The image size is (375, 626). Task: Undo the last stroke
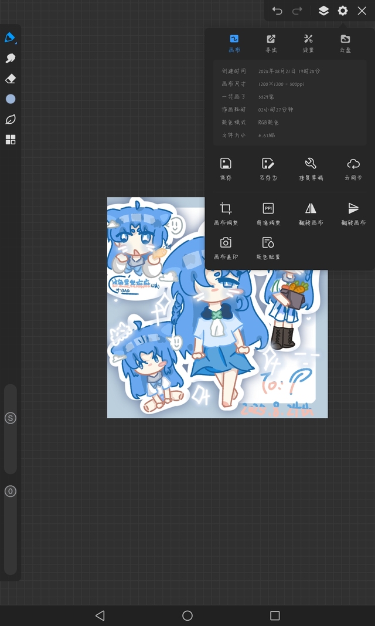pyautogui.click(x=277, y=11)
